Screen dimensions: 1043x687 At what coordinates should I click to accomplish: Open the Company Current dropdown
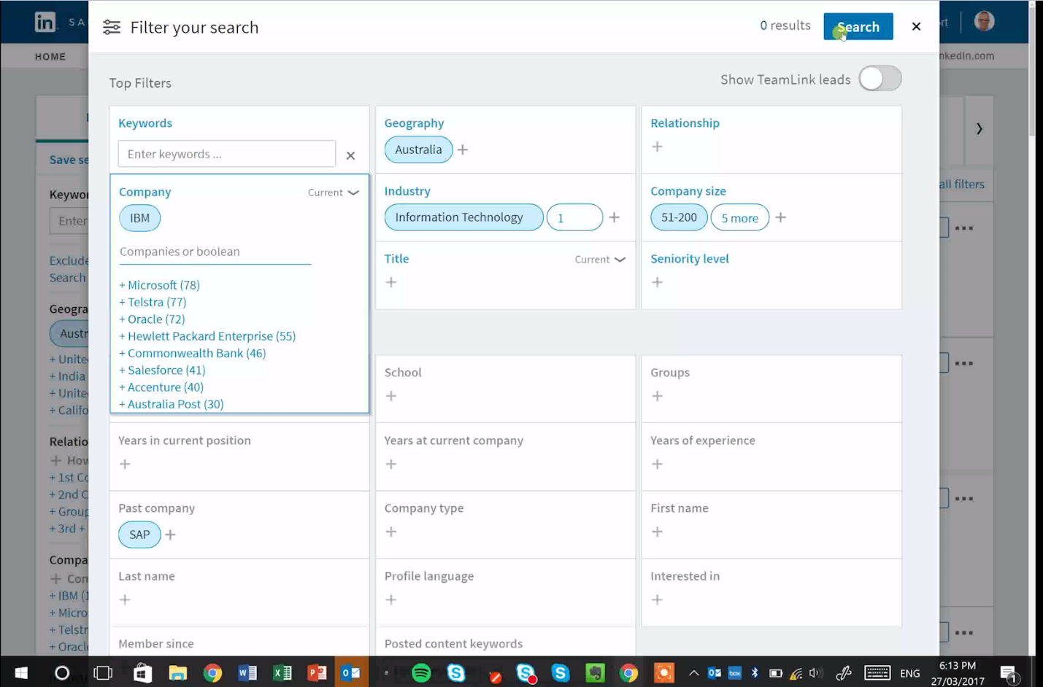point(333,193)
